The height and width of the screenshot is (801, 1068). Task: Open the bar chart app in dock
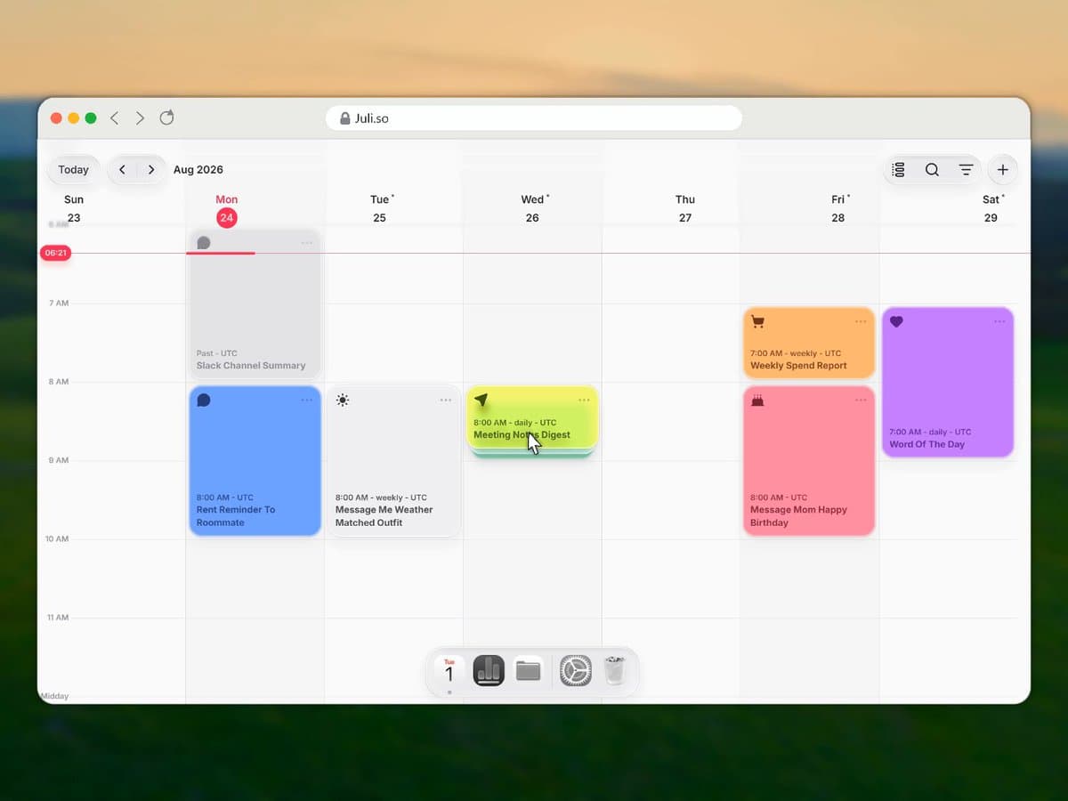point(489,670)
